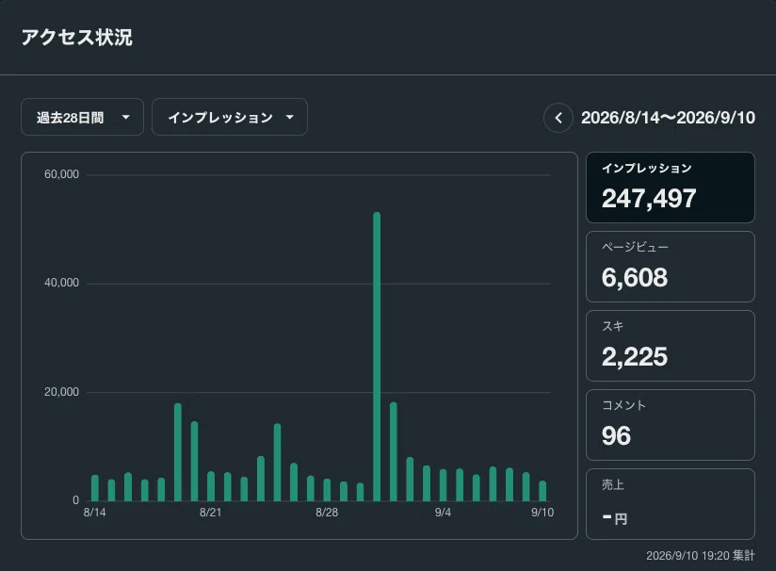Click the arrow next to インプレッション selector
776x571 pixels.
(290, 118)
